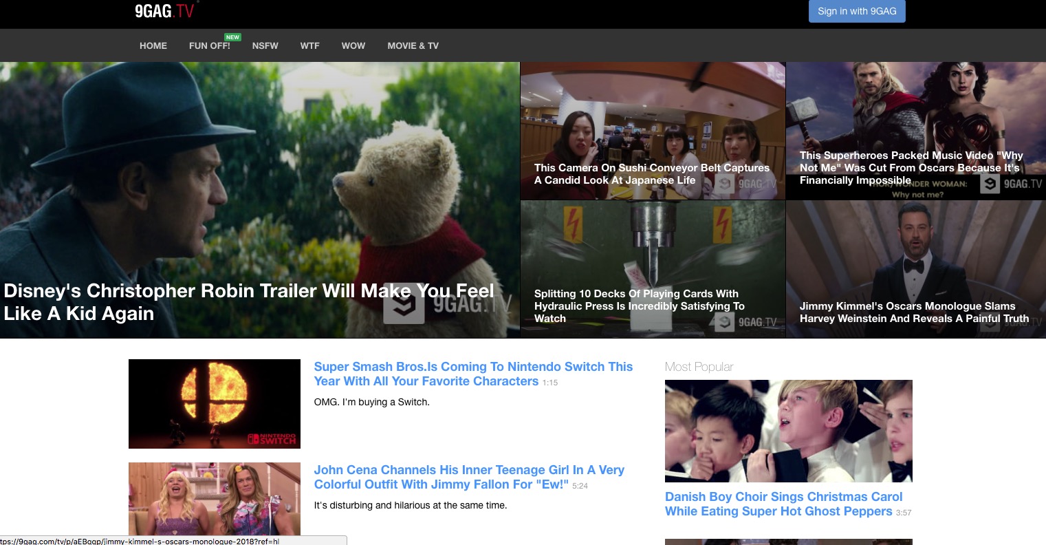Click the 1:15 duration next to Smash Bros.
The image size is (1046, 545).
point(550,383)
